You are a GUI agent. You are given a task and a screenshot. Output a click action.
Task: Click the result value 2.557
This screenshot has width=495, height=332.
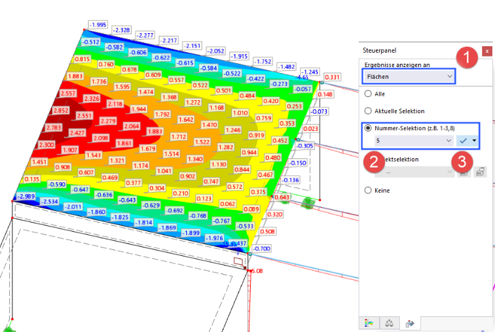click(x=68, y=93)
